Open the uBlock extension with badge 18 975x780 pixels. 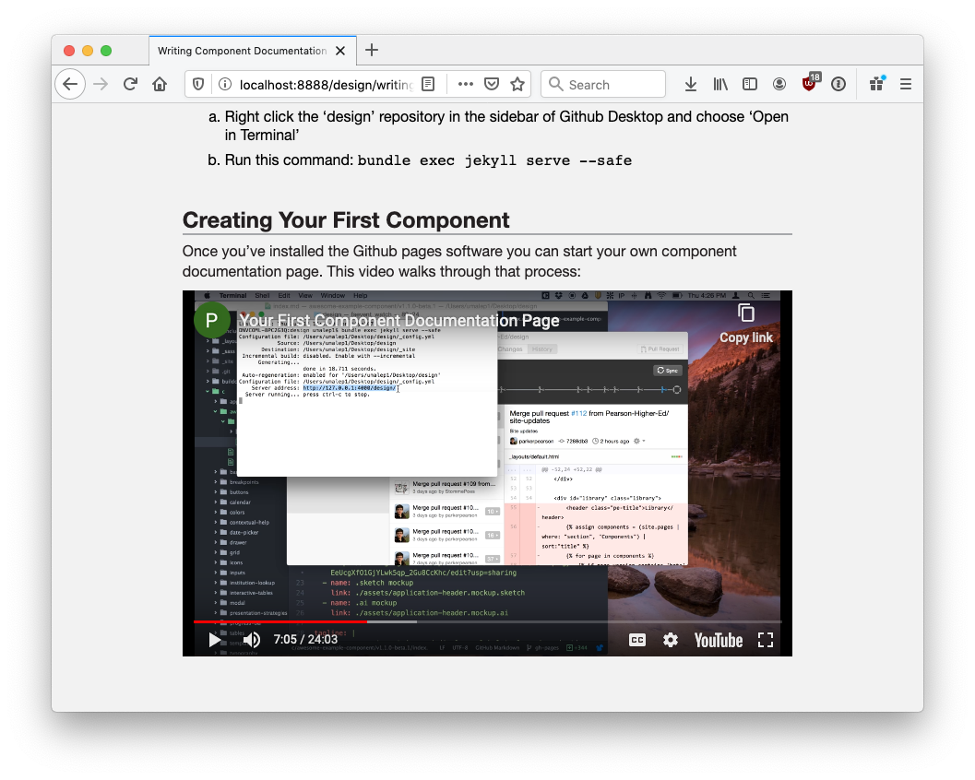[x=810, y=83]
